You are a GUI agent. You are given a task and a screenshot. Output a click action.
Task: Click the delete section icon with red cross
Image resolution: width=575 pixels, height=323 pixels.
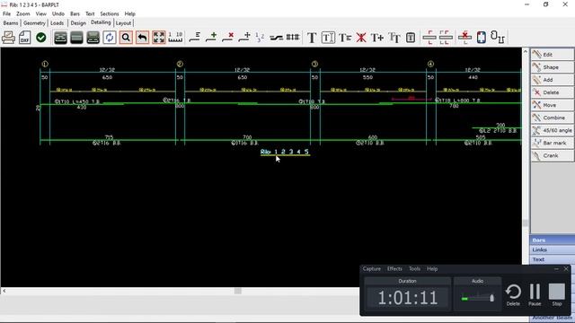464,38
